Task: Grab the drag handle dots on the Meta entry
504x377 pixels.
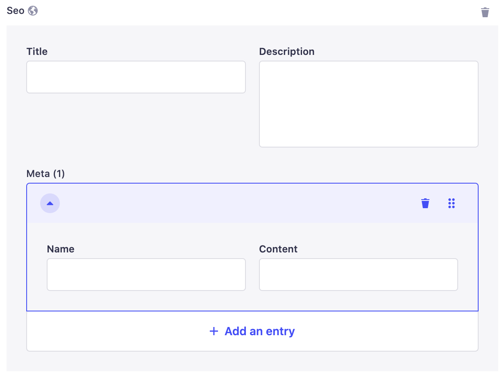Action: 452,203
